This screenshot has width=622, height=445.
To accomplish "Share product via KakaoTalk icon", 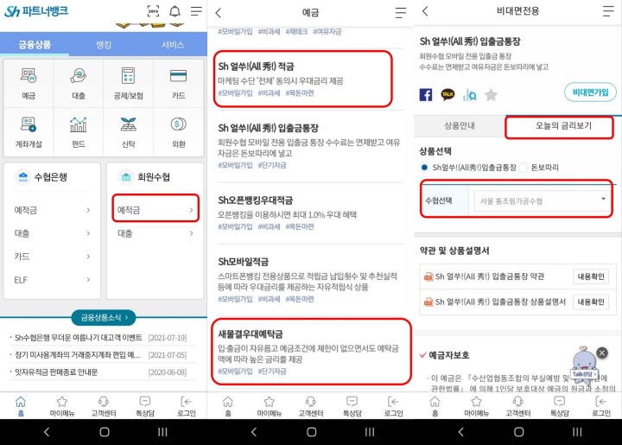I will 447,95.
